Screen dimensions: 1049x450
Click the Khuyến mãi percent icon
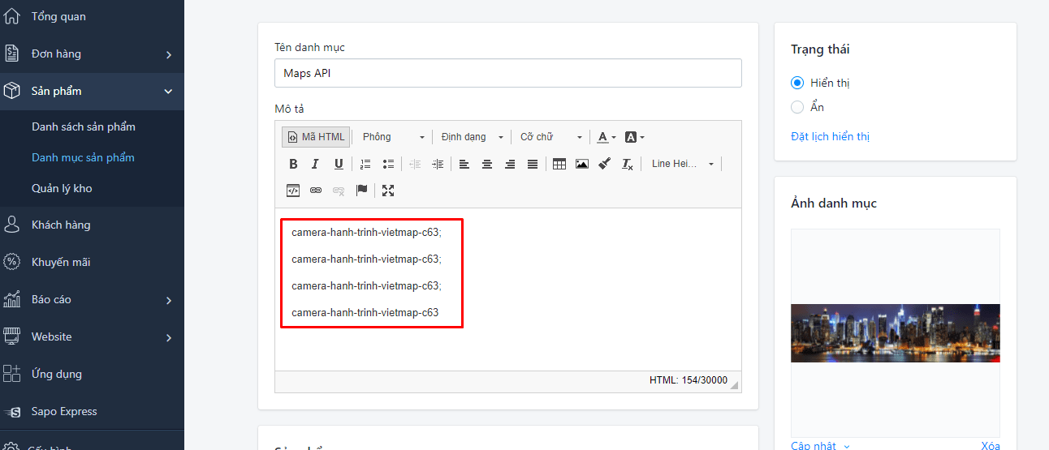pyautogui.click(x=11, y=262)
